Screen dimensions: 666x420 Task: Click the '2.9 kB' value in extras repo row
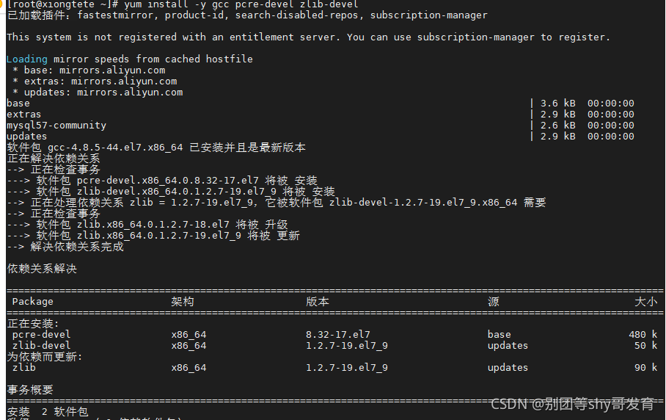click(x=557, y=115)
